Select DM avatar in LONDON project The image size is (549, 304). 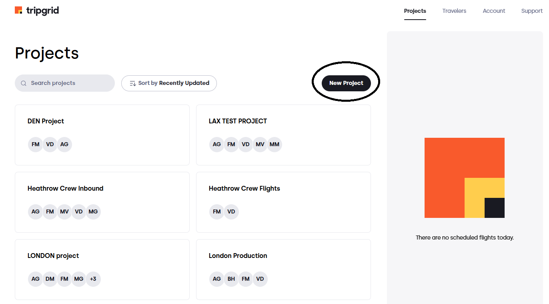[x=50, y=279]
